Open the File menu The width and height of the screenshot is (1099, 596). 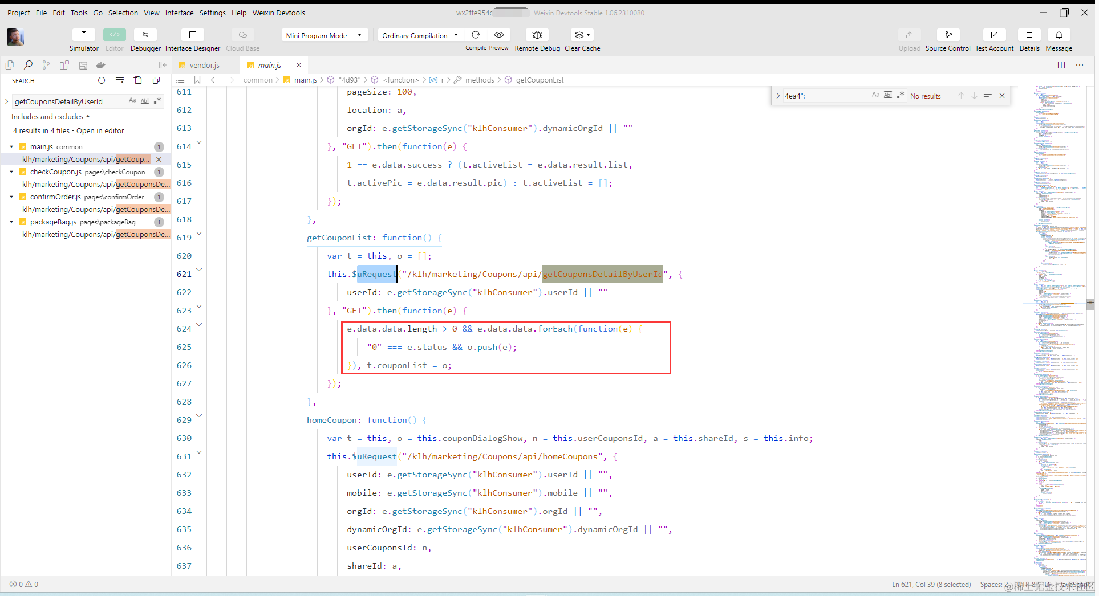click(x=42, y=13)
